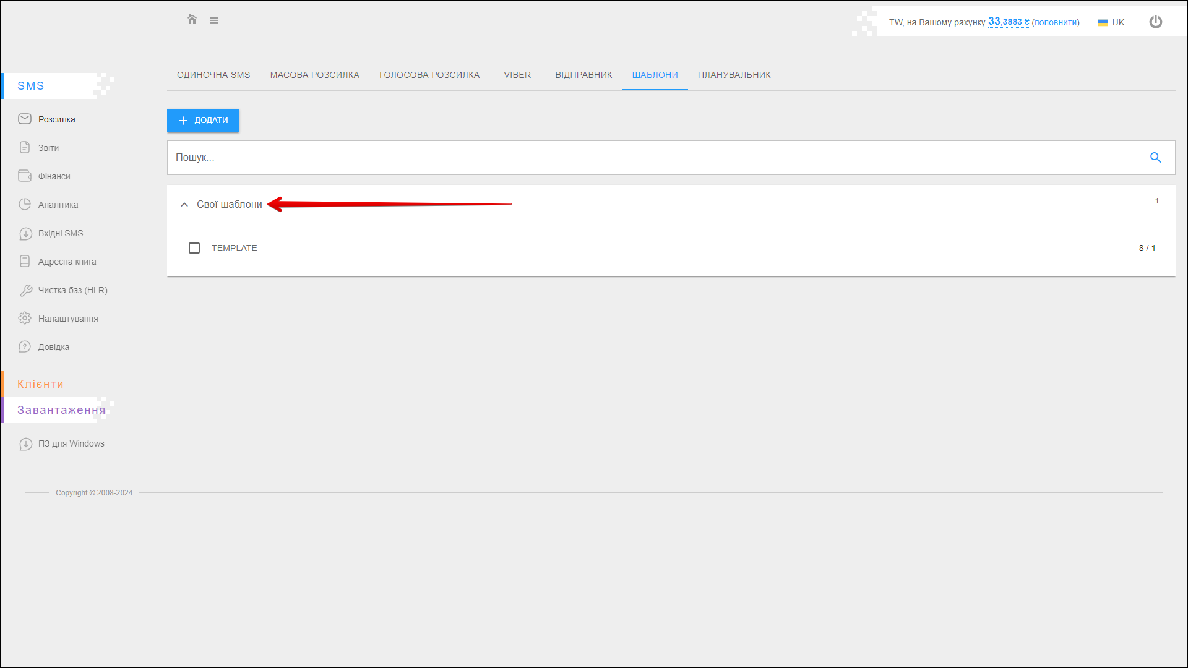Click the power logout icon
The height and width of the screenshot is (668, 1188).
tap(1155, 22)
